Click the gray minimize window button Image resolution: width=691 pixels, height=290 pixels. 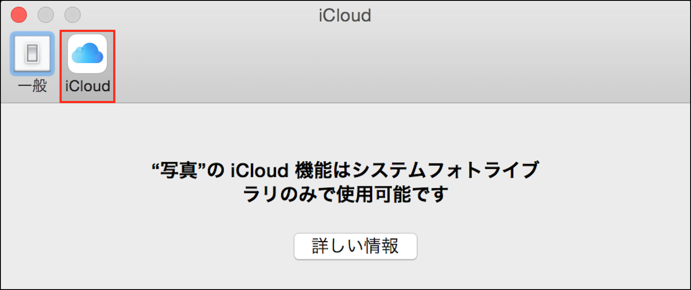46,15
